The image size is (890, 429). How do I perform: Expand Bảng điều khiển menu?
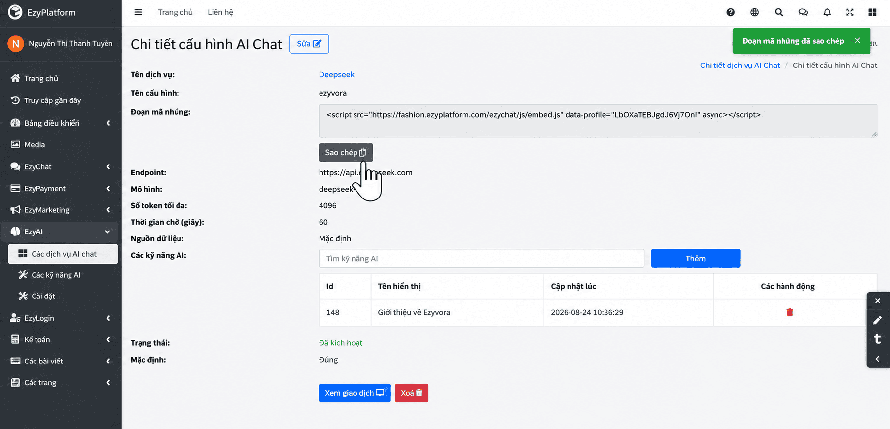tap(61, 123)
